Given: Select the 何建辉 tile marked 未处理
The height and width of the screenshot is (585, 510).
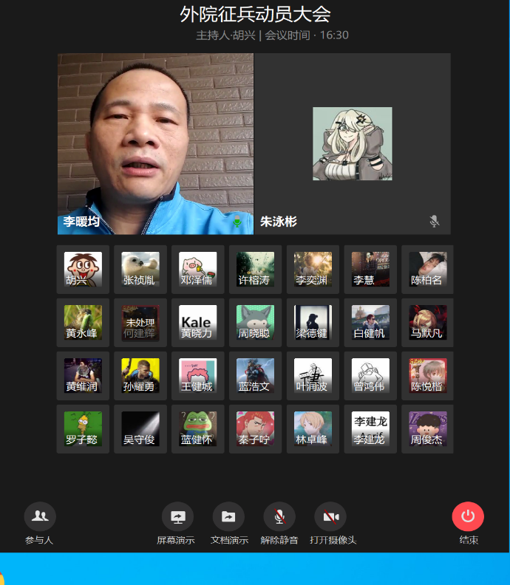Looking at the screenshot, I should [x=140, y=323].
